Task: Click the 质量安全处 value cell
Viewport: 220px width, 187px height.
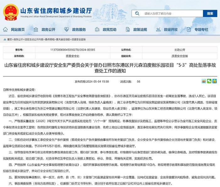Action: (x=73, y=56)
